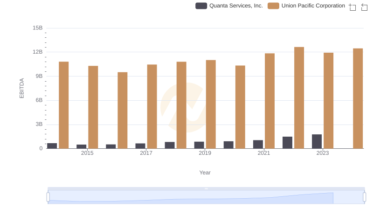Click the 2023 x-axis label
The height and width of the screenshot is (215, 373).
[x=323, y=153]
